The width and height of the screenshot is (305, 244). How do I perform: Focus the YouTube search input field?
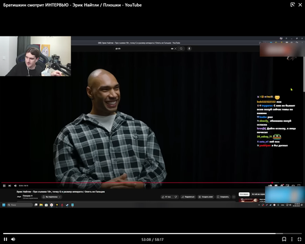pos(142,49)
